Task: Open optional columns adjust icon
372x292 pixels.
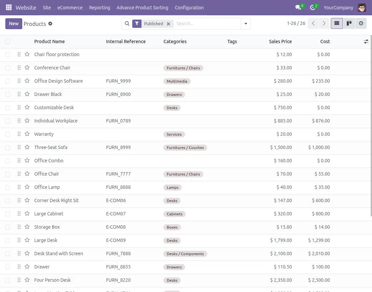Action: pyautogui.click(x=366, y=41)
